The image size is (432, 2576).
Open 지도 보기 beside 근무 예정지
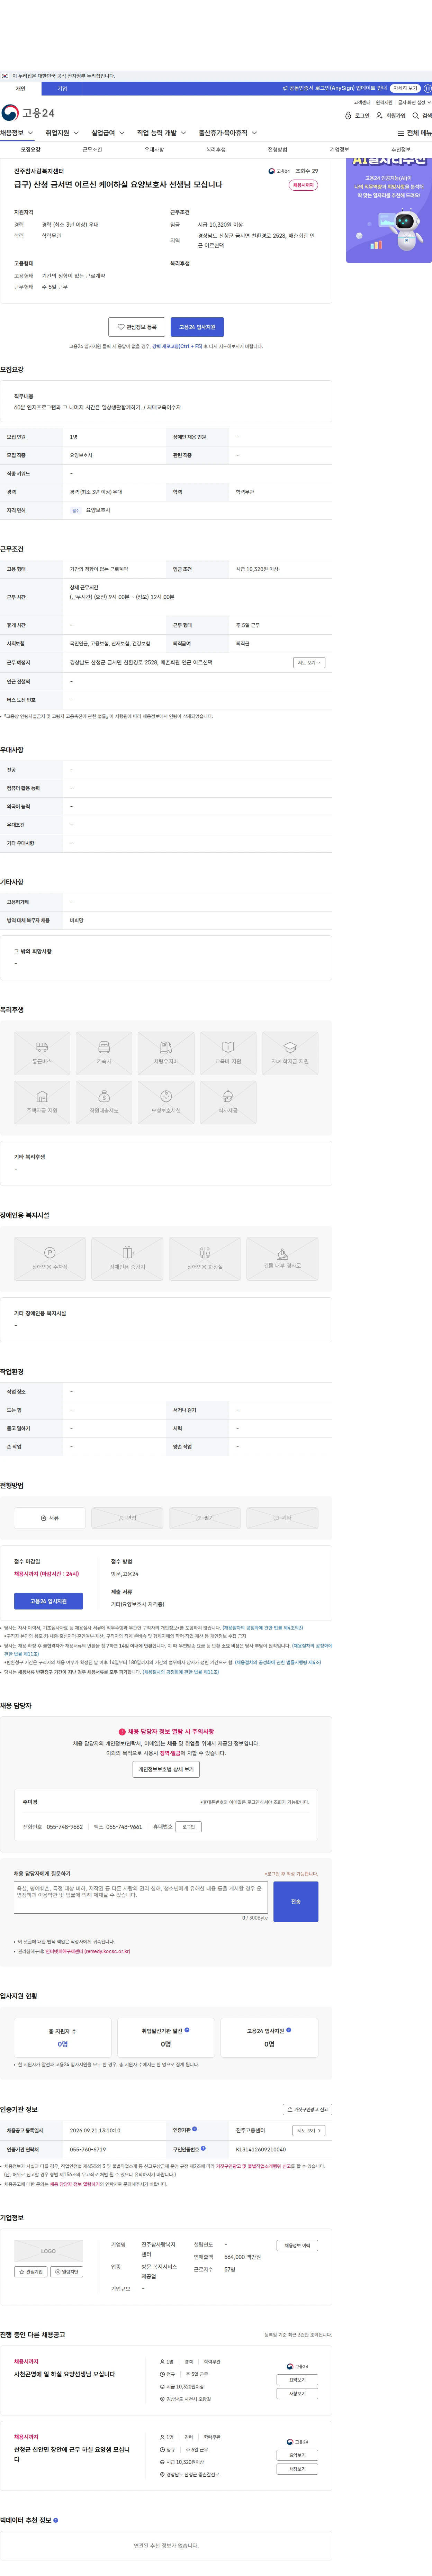coord(309,662)
